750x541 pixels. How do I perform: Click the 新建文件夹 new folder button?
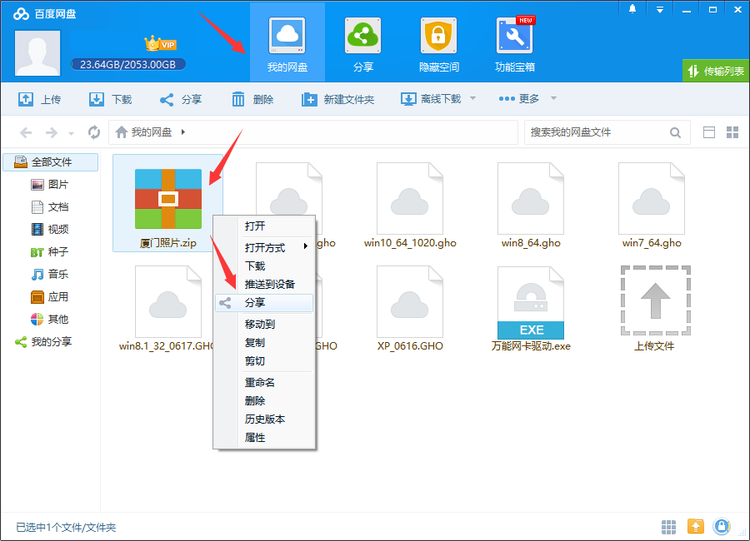tap(337, 99)
